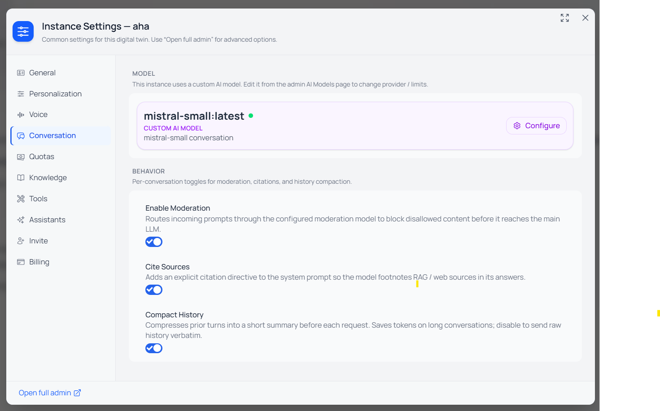Click the BEHAVIOR section heading

click(149, 171)
